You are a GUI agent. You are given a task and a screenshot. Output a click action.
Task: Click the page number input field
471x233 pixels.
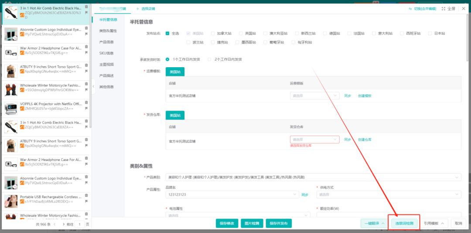point(80,224)
